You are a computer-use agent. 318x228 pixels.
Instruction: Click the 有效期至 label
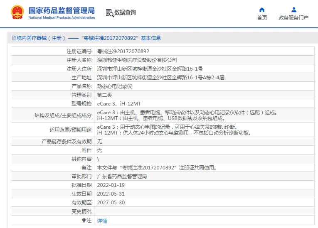coord(81,203)
